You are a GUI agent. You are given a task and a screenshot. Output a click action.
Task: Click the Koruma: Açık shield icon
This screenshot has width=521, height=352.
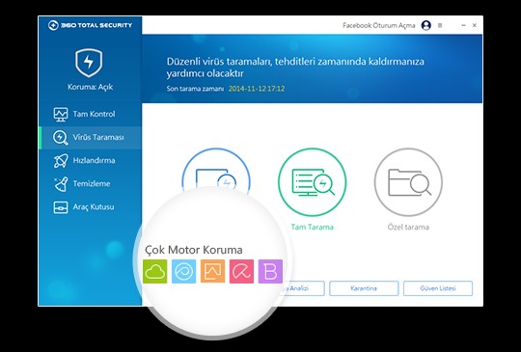tap(89, 63)
